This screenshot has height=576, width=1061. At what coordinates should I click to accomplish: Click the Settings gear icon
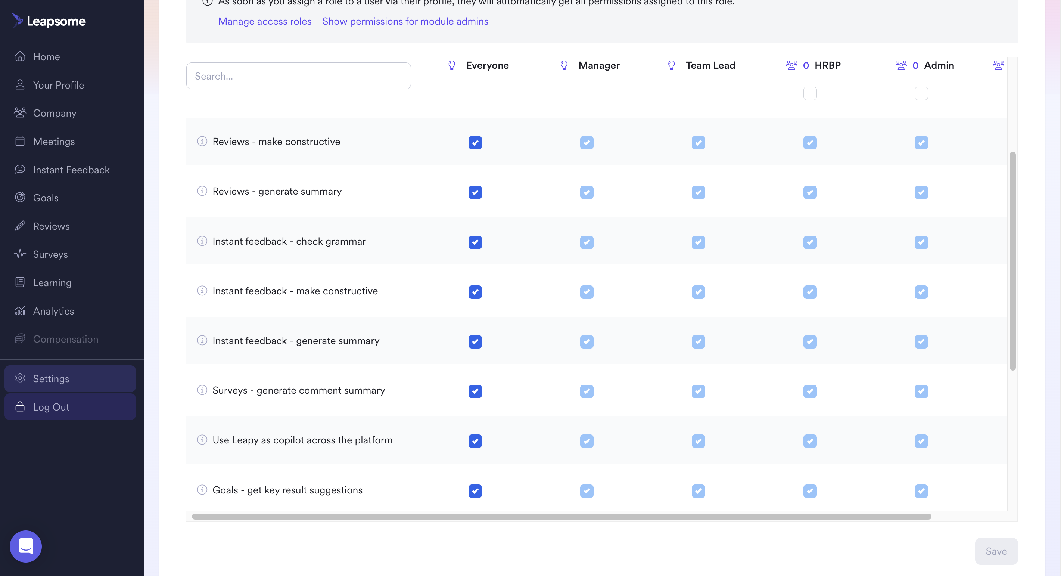click(x=20, y=378)
